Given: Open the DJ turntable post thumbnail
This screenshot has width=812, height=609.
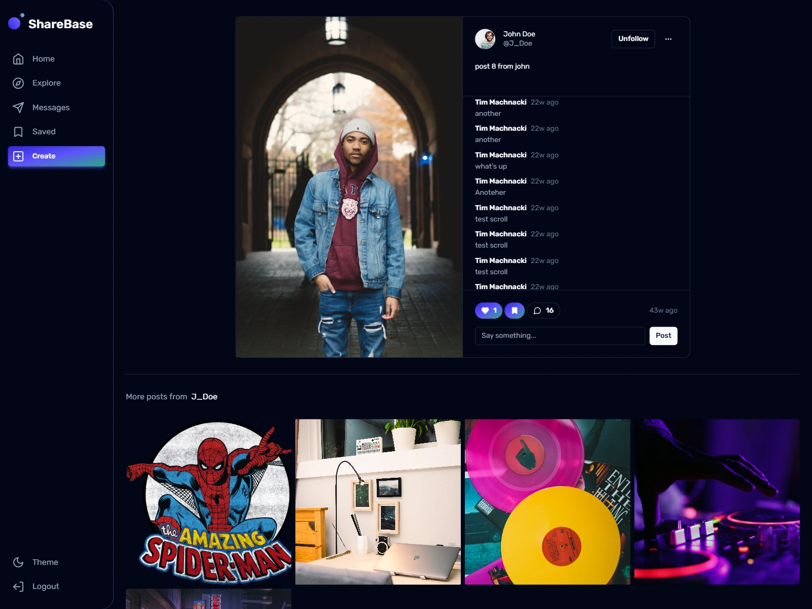Looking at the screenshot, I should (717, 502).
